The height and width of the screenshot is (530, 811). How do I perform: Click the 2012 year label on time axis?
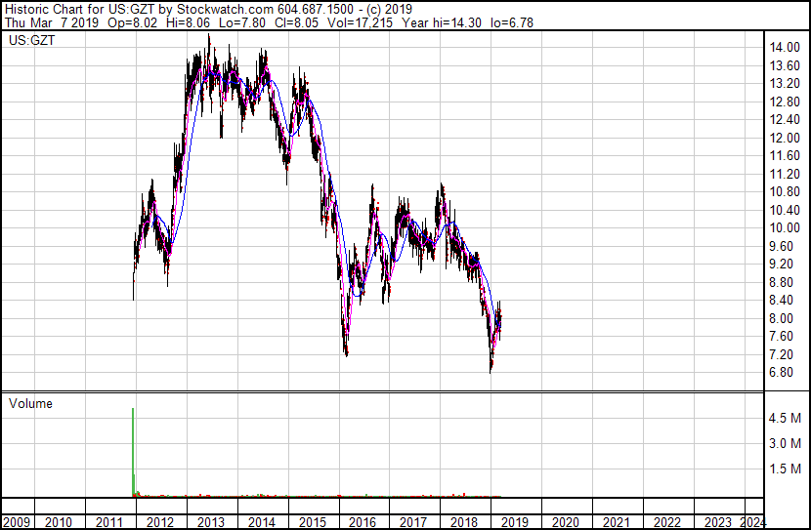click(x=160, y=522)
